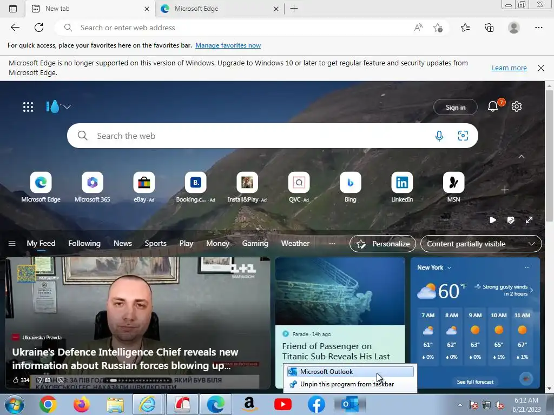Open See full forecast link
This screenshot has height=415, width=554.
point(475,382)
